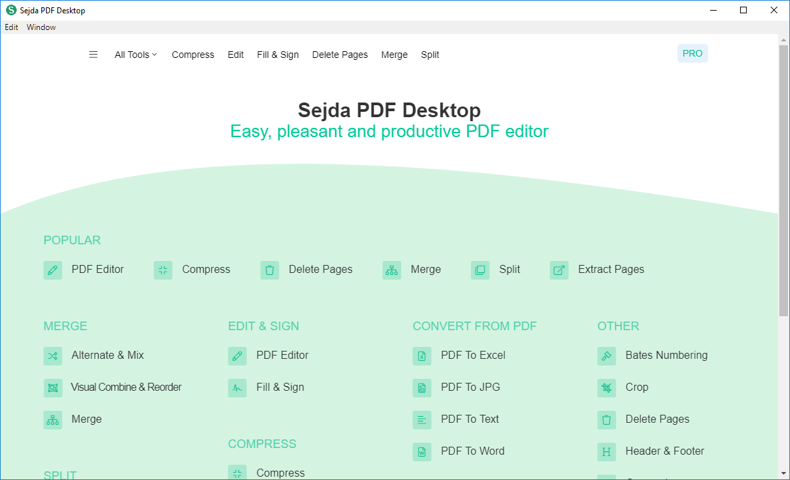This screenshot has width=790, height=480.
Task: Open Delete Pages link under Other
Action: pos(657,419)
